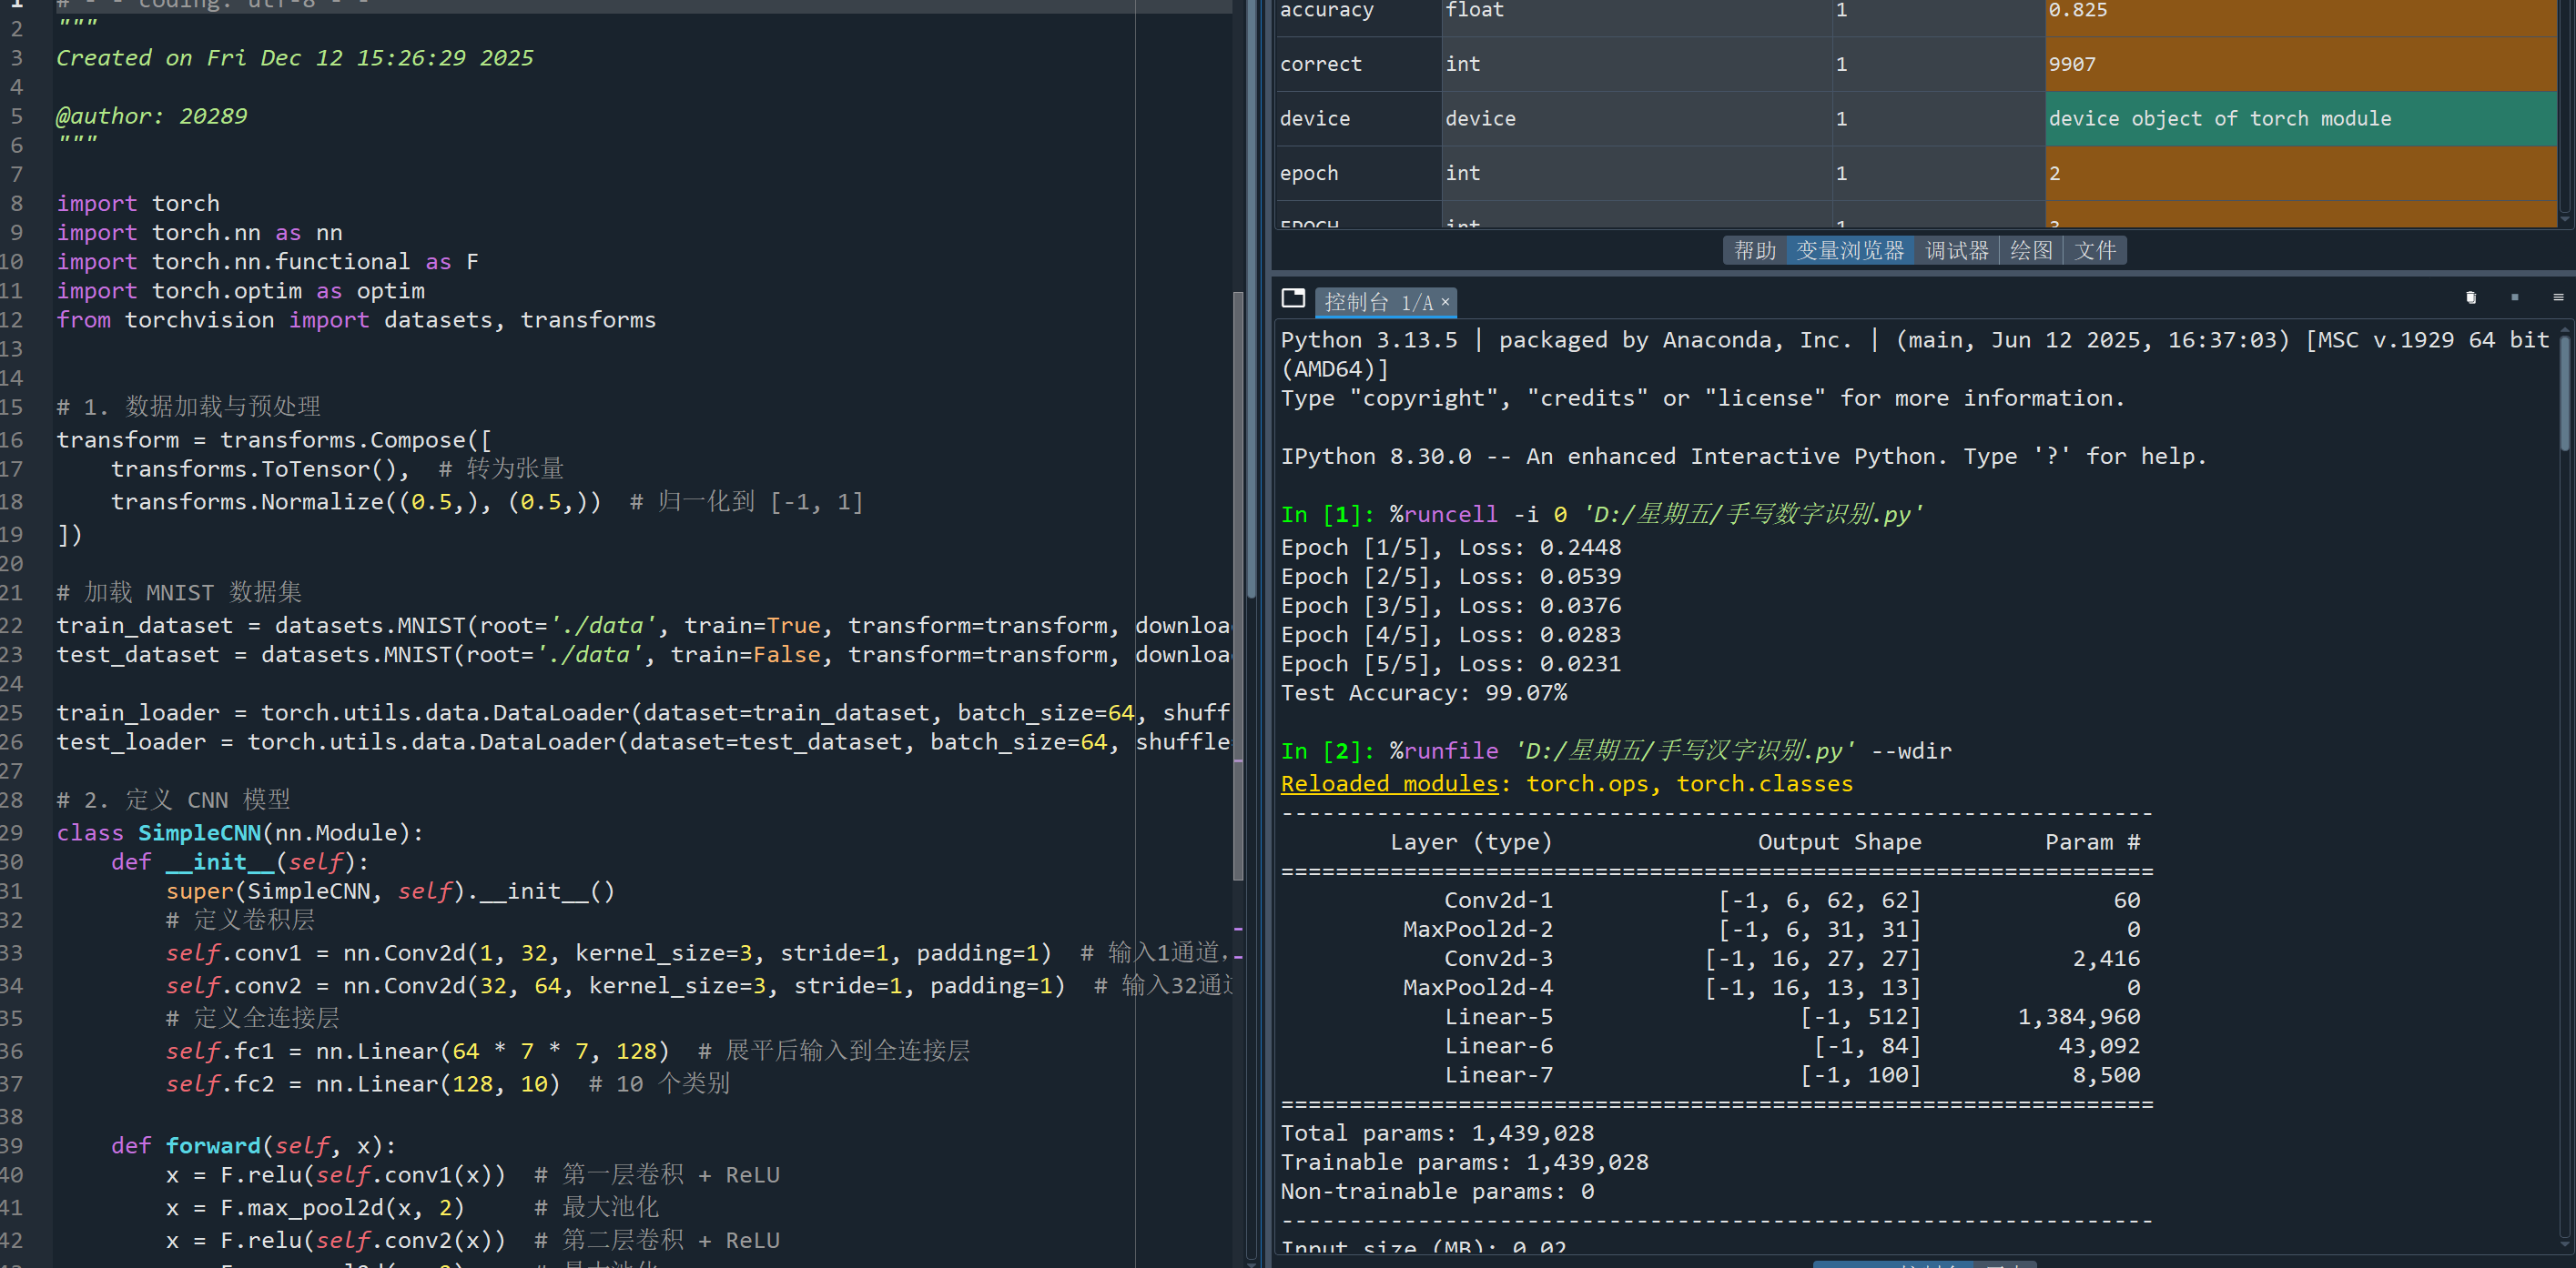This screenshot has height=1268, width=2576.
Task: Click the console scrollbar up arrow
Action: click(2565, 328)
